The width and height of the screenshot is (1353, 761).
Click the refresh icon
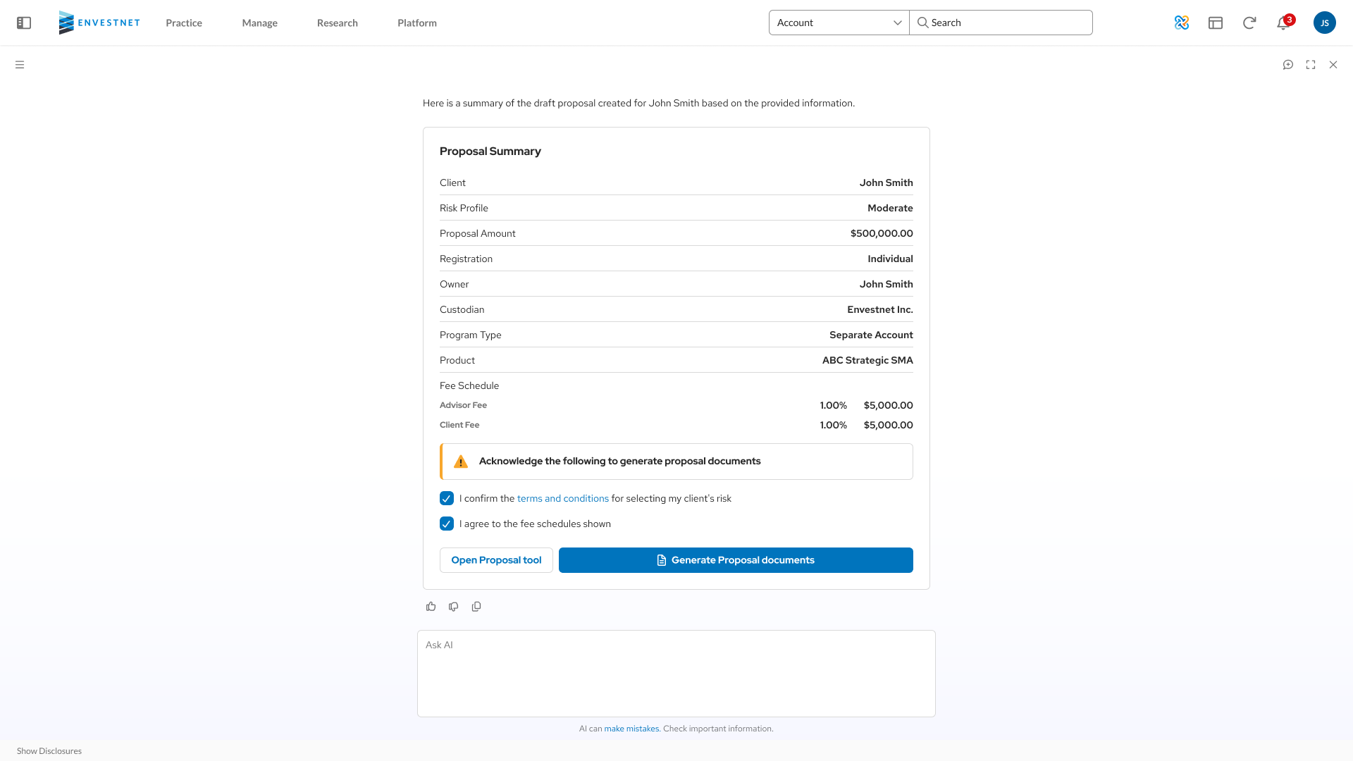1249,23
